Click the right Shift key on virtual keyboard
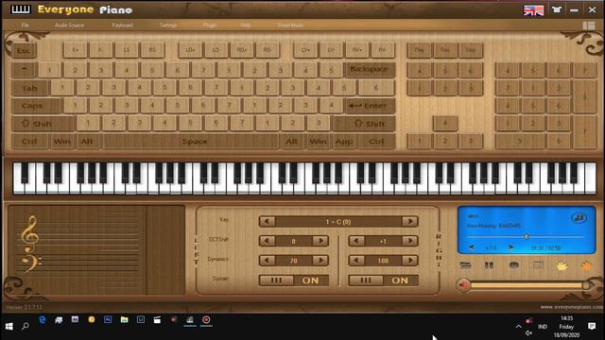The height and width of the screenshot is (340, 605). click(364, 124)
